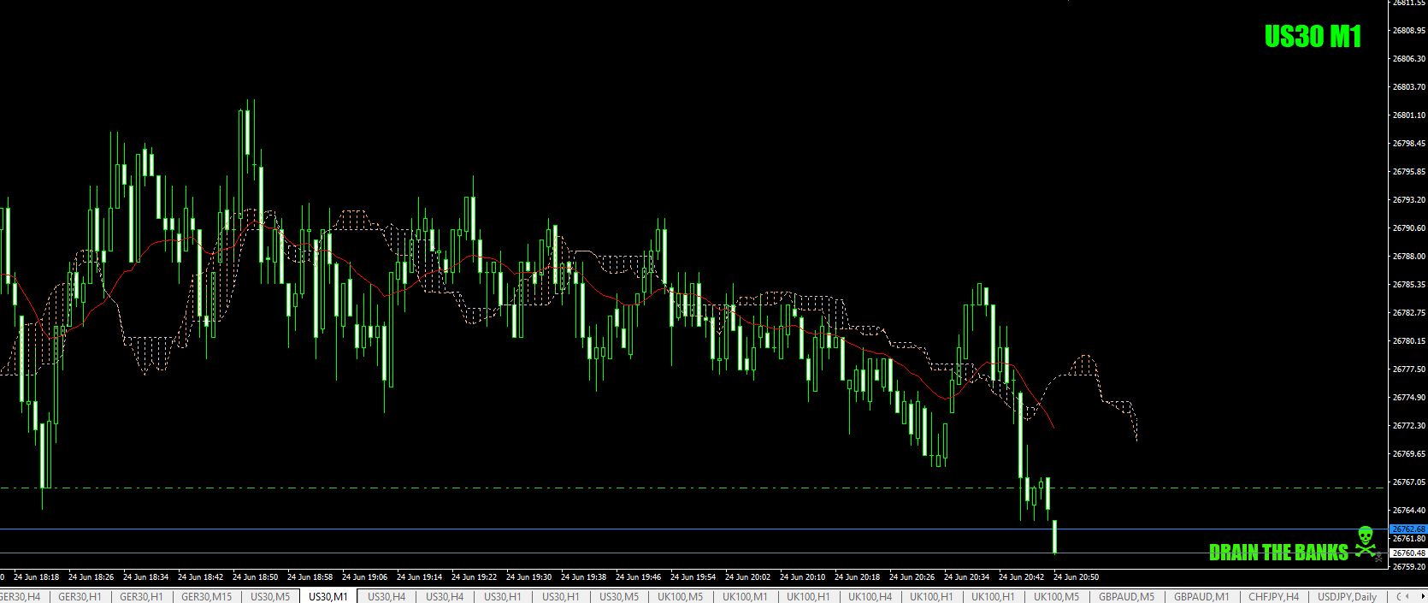Open US30,M5 tab beside GER30,M15
The image size is (1428, 603).
[270, 596]
